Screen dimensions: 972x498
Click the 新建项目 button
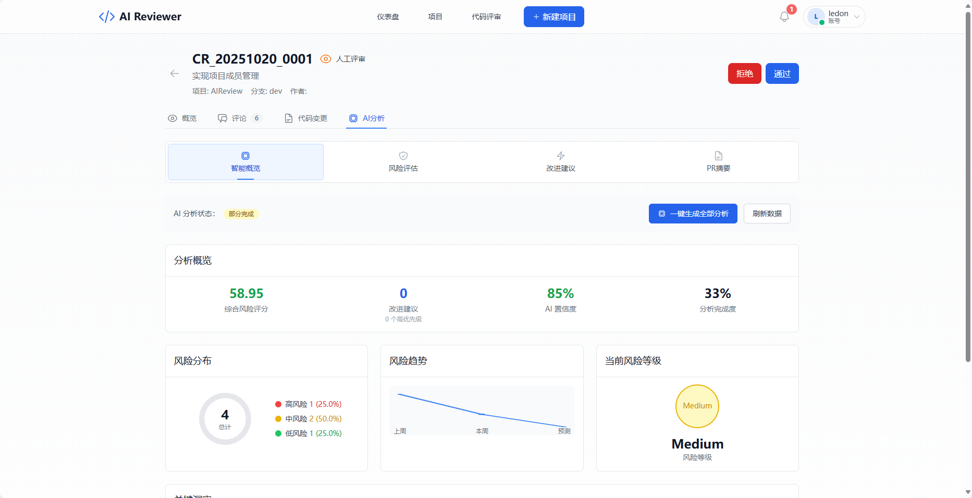pos(554,17)
